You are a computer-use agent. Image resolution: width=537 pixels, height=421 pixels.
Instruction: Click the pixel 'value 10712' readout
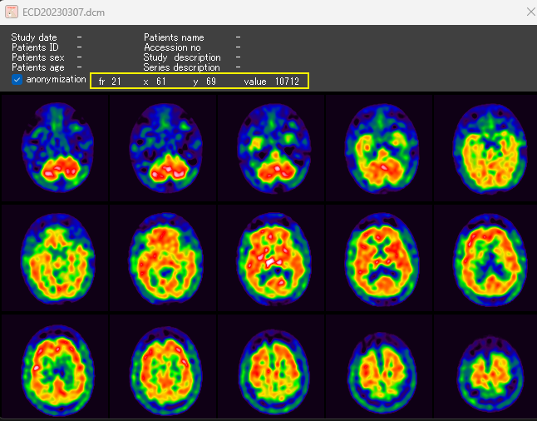(272, 81)
